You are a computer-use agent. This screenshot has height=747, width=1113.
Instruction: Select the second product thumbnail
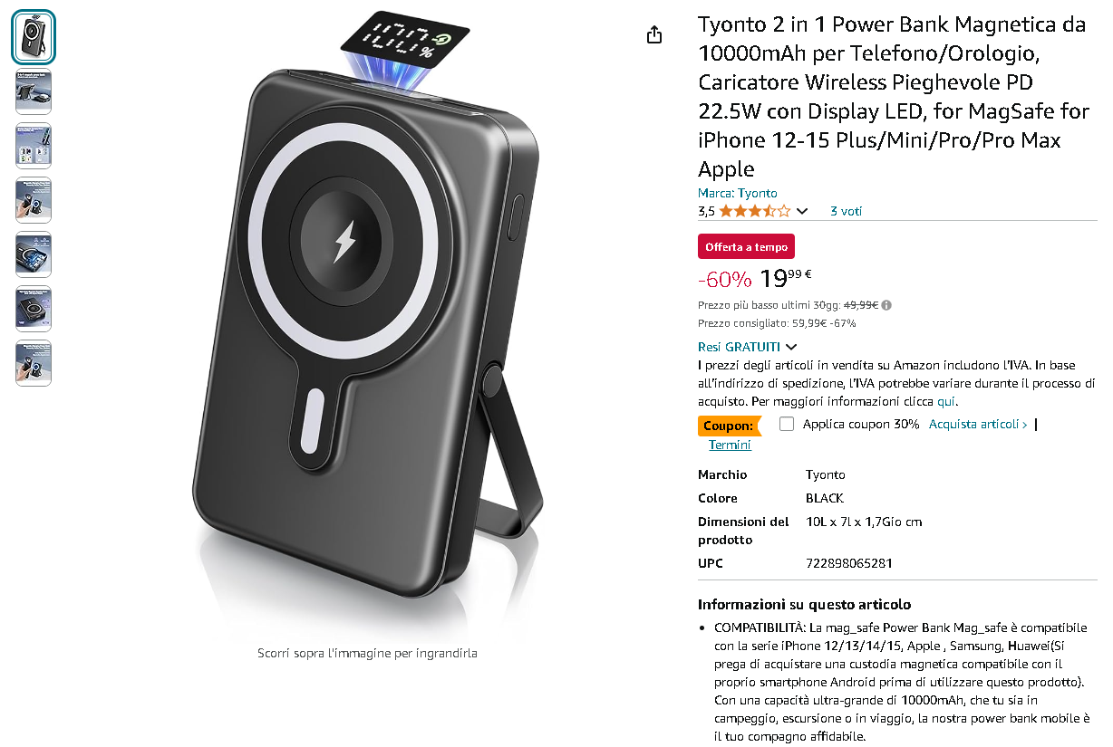point(34,91)
